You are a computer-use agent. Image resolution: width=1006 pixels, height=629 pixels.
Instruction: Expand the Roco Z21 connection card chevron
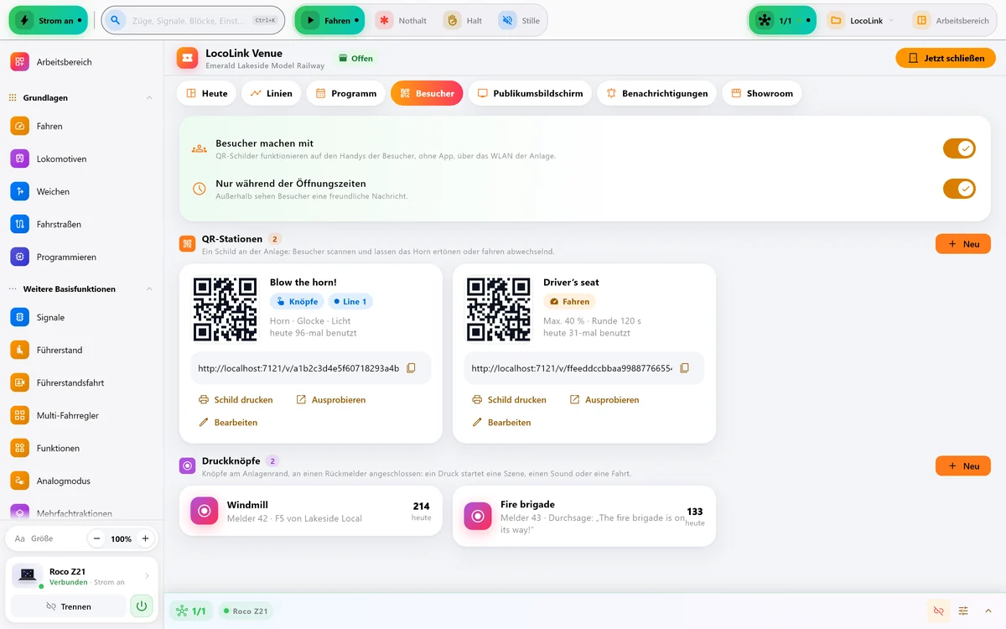(x=148, y=576)
